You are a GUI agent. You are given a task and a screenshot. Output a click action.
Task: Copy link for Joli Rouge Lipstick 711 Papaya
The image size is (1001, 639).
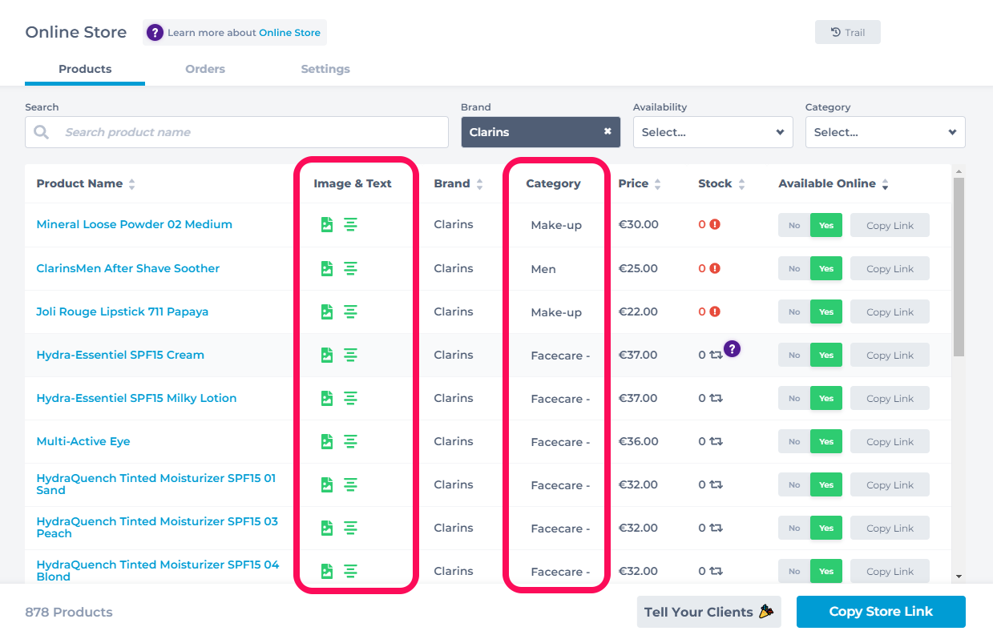(x=890, y=311)
